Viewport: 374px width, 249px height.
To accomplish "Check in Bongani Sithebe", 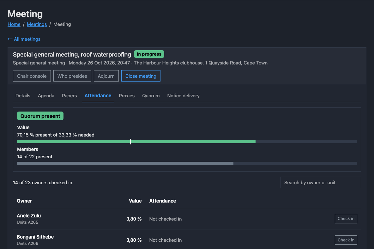I will point(346,240).
